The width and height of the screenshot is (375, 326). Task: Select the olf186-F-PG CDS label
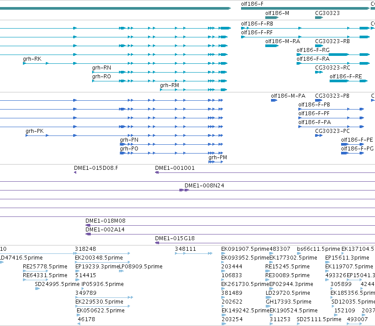tap(357, 149)
